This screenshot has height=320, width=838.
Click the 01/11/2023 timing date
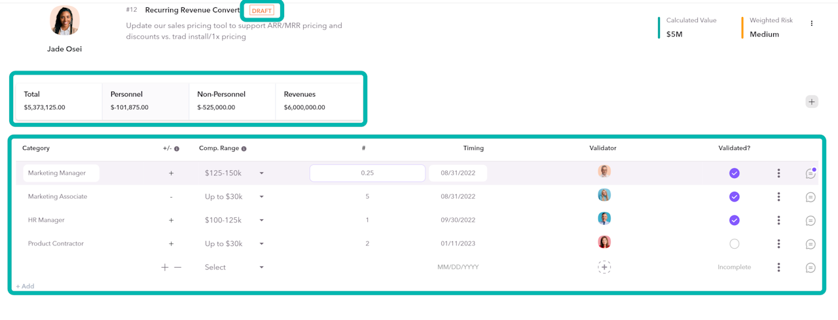tap(458, 244)
